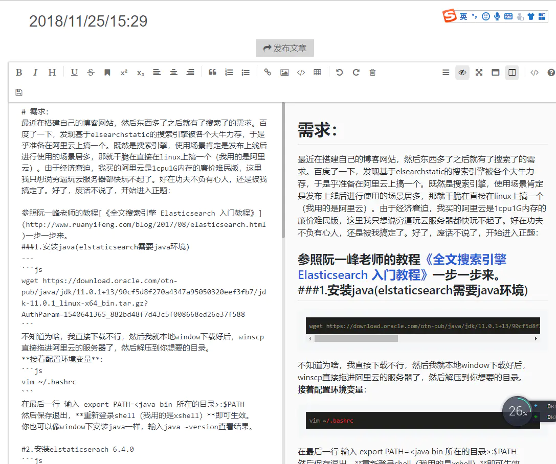Center align the text
The image size is (556, 464).
pyautogui.click(x=173, y=73)
